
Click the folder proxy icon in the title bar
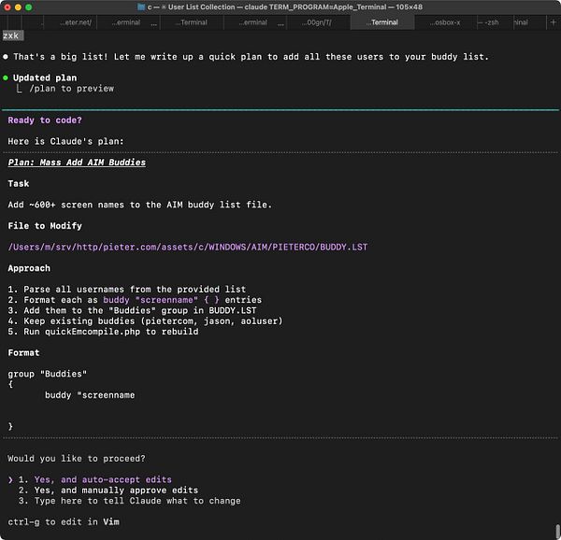pyautogui.click(x=141, y=7)
